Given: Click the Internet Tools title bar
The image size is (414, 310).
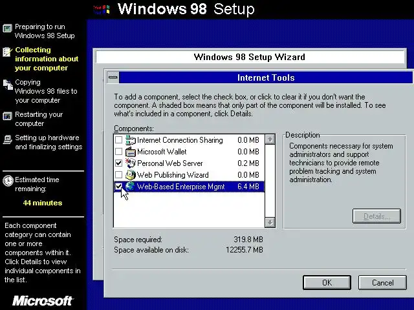Looking at the screenshot, I should click(266, 77).
